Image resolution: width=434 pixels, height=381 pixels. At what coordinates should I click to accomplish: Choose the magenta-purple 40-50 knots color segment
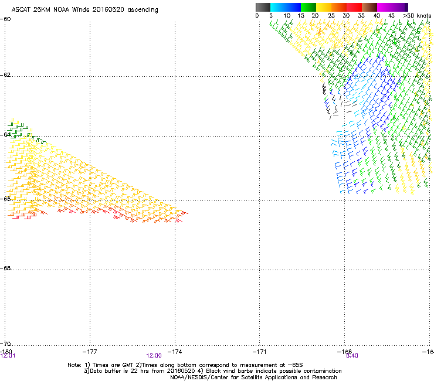(392, 7)
